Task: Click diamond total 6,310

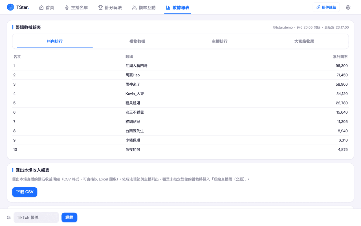Action: pos(343,140)
